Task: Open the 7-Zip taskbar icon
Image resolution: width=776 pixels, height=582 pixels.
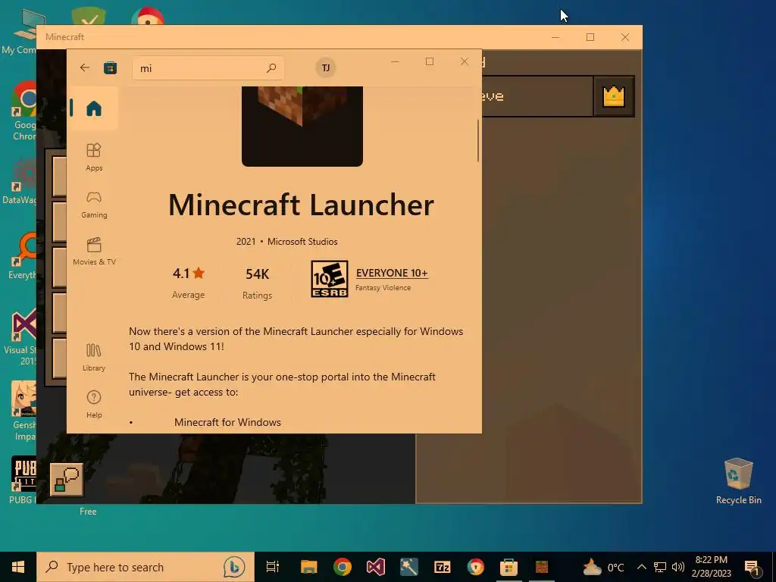Action: click(x=442, y=567)
